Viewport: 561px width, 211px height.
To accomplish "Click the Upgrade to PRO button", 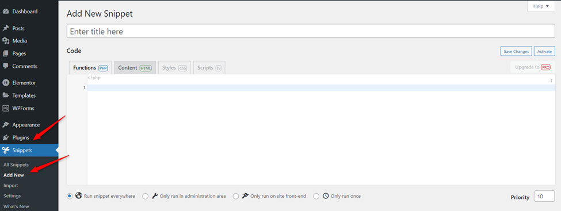I will (533, 67).
